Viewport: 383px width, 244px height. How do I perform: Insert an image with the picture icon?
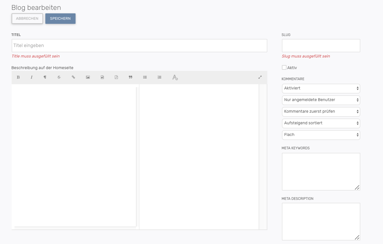tap(88, 77)
